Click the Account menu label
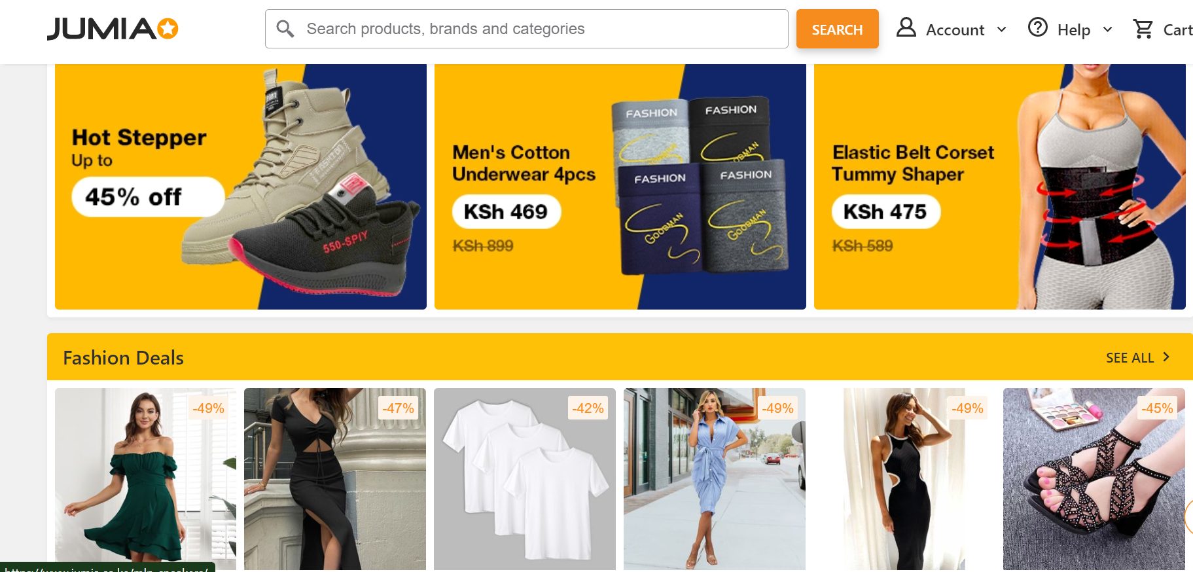The height and width of the screenshot is (572, 1193). point(955,30)
